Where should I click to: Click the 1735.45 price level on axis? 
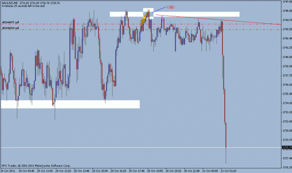287,94
